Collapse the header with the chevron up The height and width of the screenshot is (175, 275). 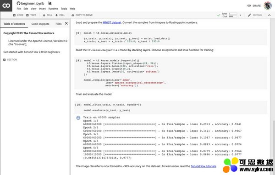click(269, 15)
